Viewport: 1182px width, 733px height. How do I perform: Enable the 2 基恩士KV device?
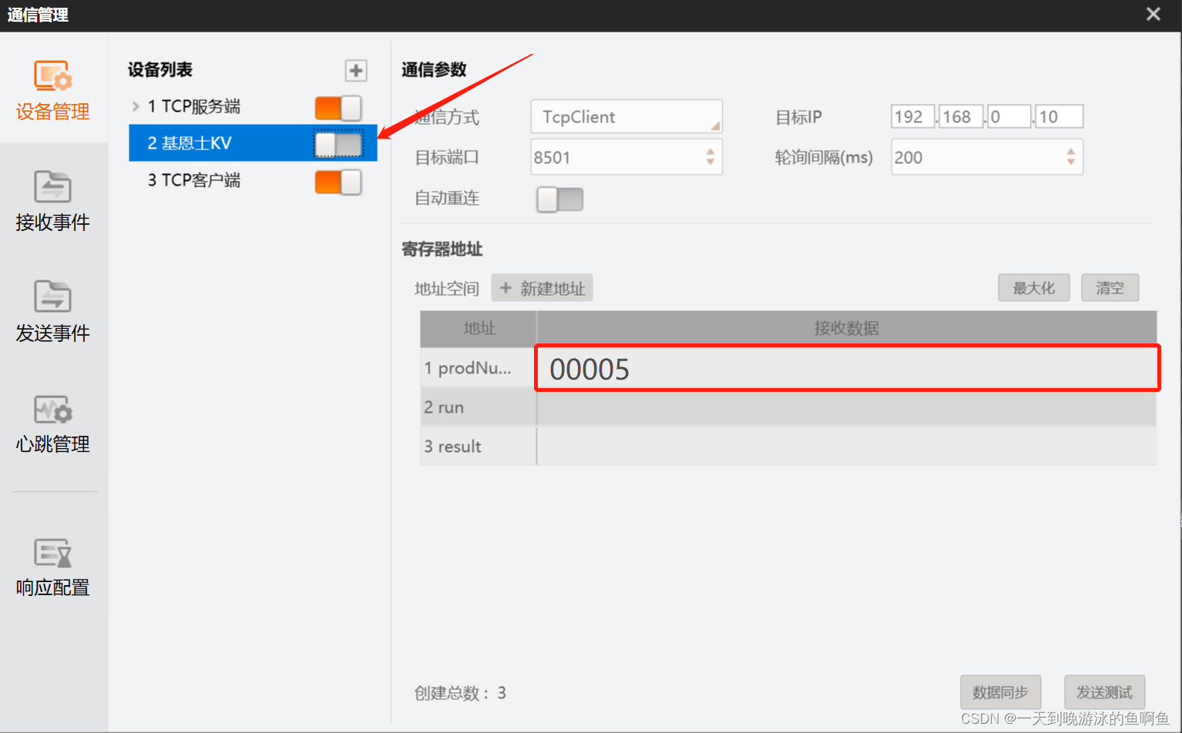[x=338, y=144]
